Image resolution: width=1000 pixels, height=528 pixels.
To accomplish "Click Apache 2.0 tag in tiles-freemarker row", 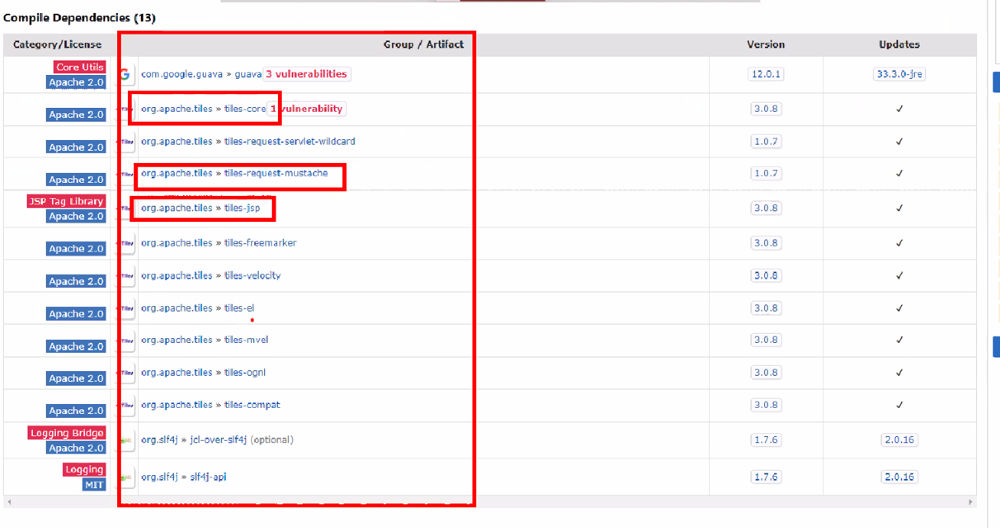I will pyautogui.click(x=76, y=249).
